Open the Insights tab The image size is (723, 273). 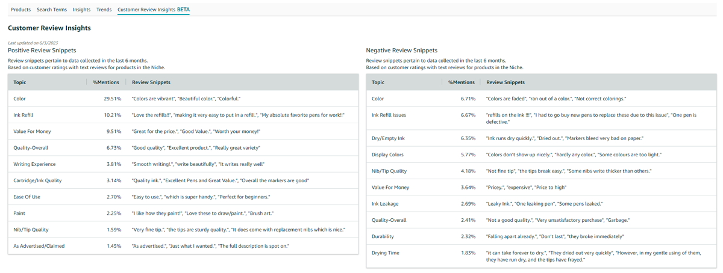pos(81,10)
